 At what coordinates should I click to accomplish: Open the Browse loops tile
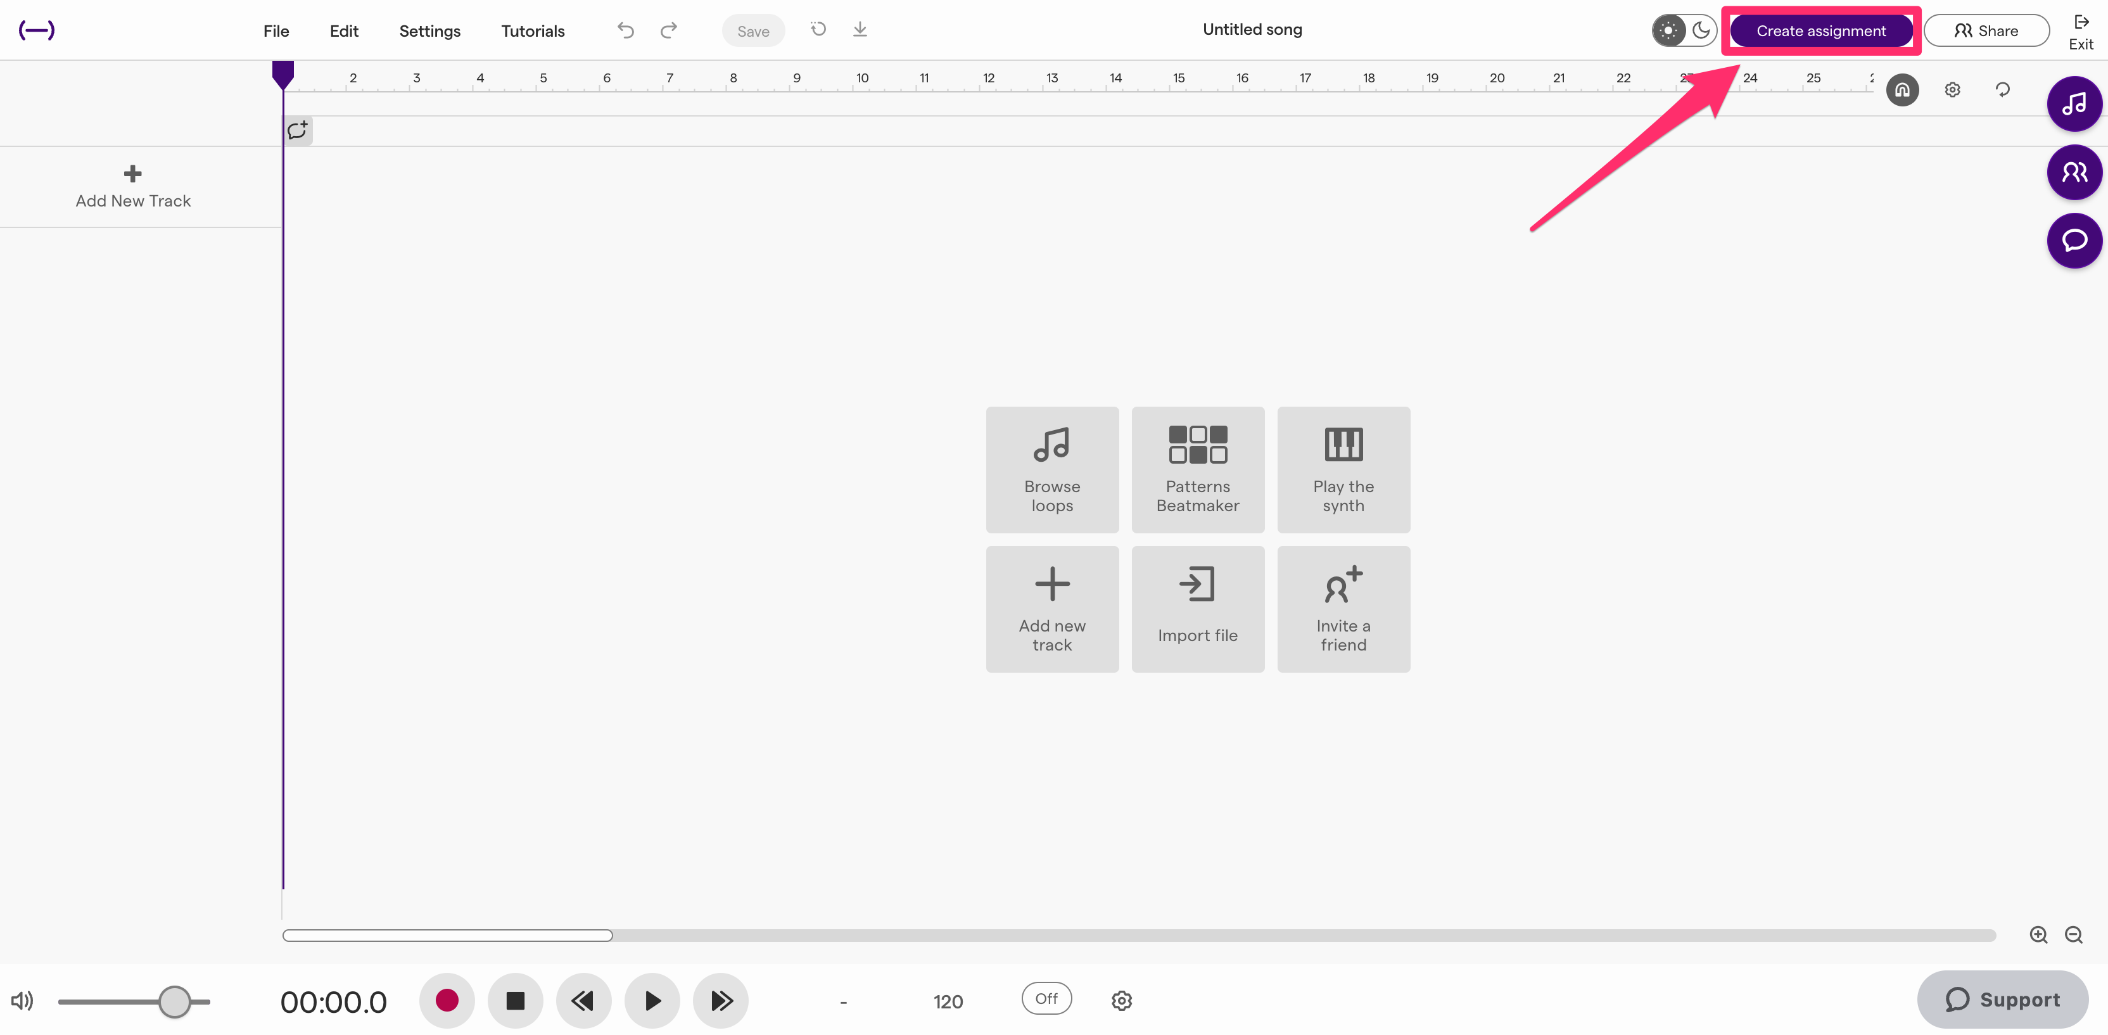tap(1051, 469)
